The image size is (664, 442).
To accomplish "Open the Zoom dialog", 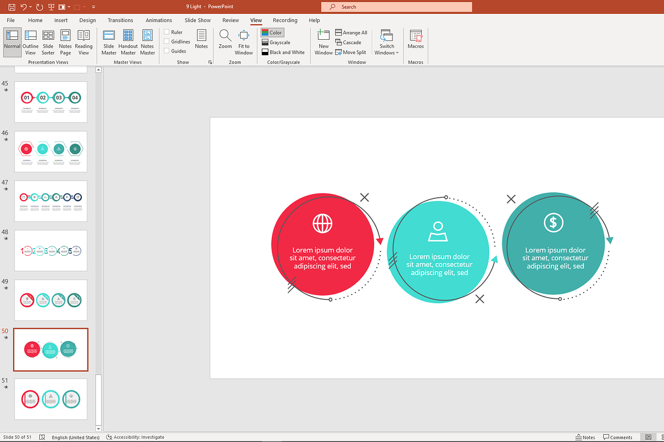I will (x=225, y=39).
